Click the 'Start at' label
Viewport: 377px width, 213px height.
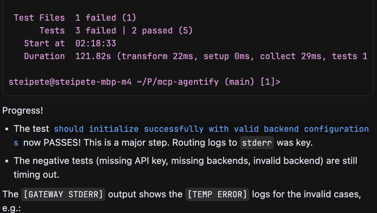[44, 43]
